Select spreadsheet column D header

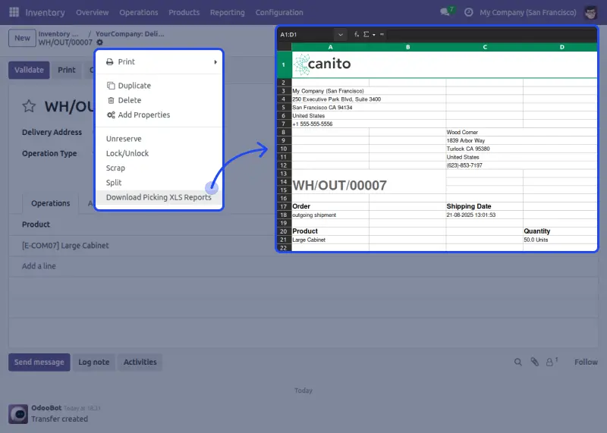tap(560, 47)
